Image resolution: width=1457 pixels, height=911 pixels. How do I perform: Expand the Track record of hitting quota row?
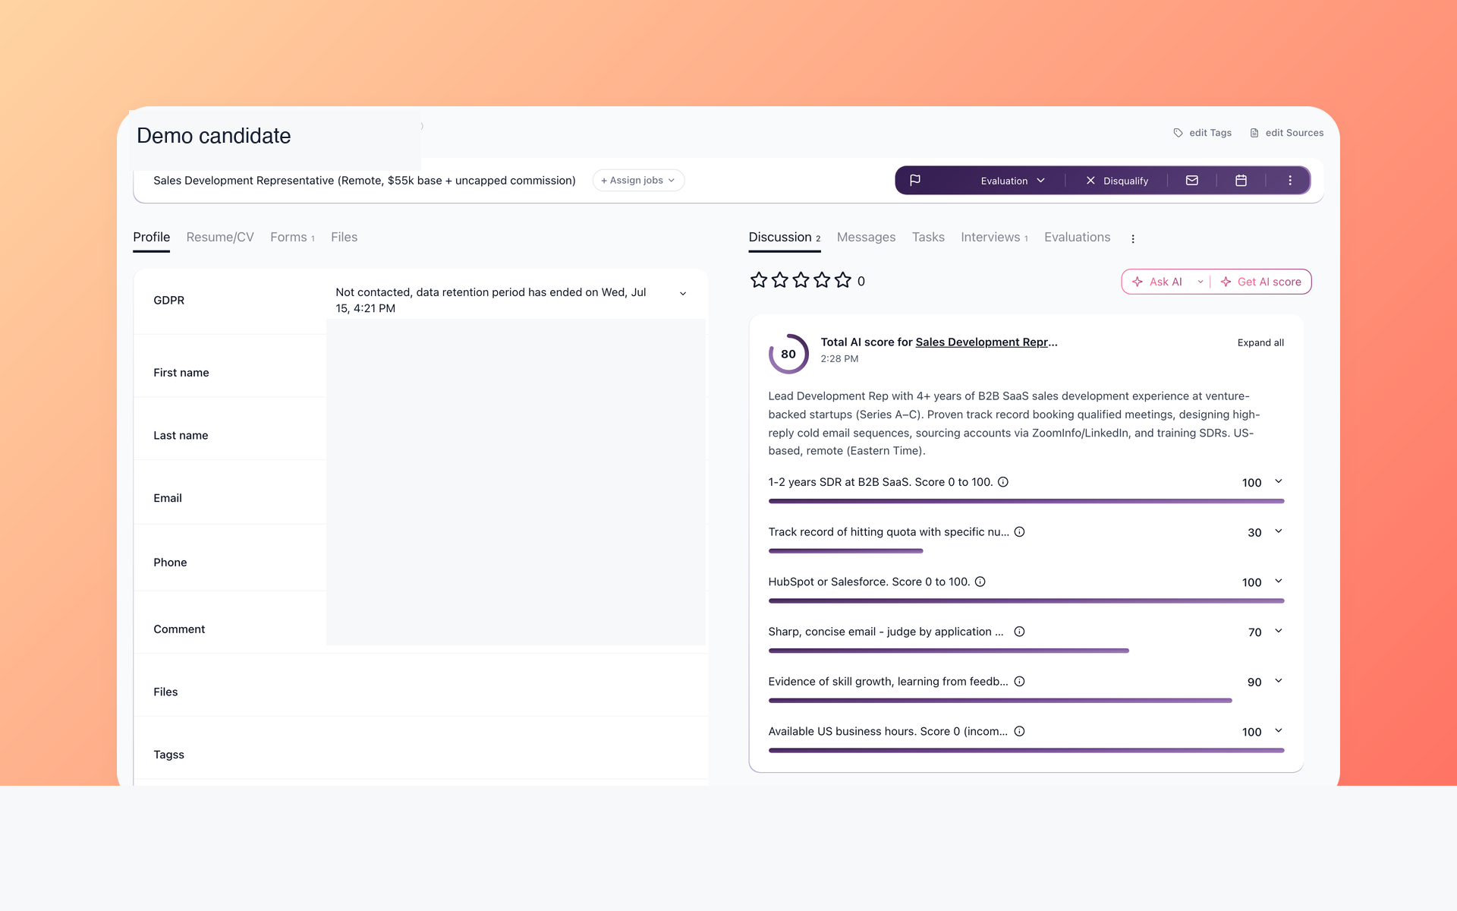pyautogui.click(x=1279, y=531)
